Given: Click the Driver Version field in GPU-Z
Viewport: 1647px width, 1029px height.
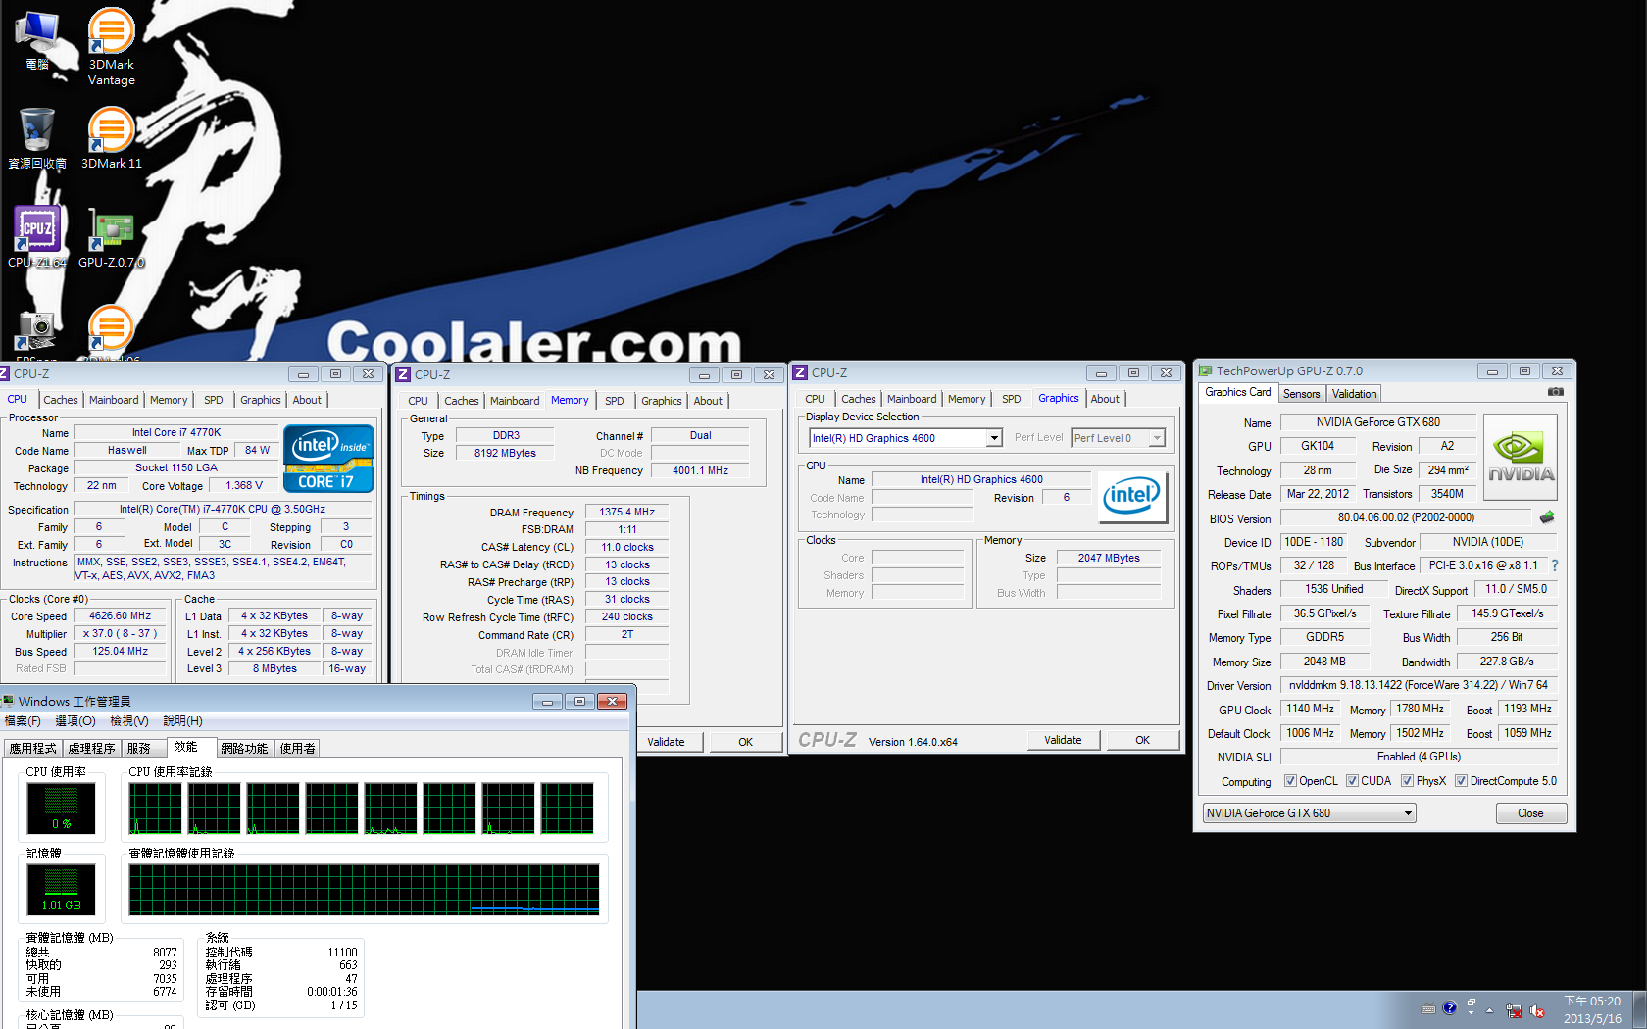Looking at the screenshot, I should click(1419, 685).
